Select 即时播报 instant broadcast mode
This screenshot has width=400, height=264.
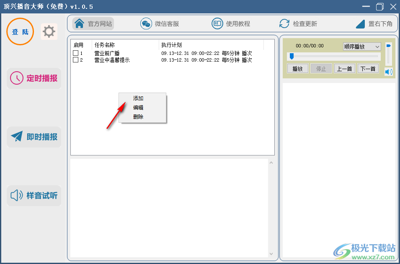tap(34, 137)
